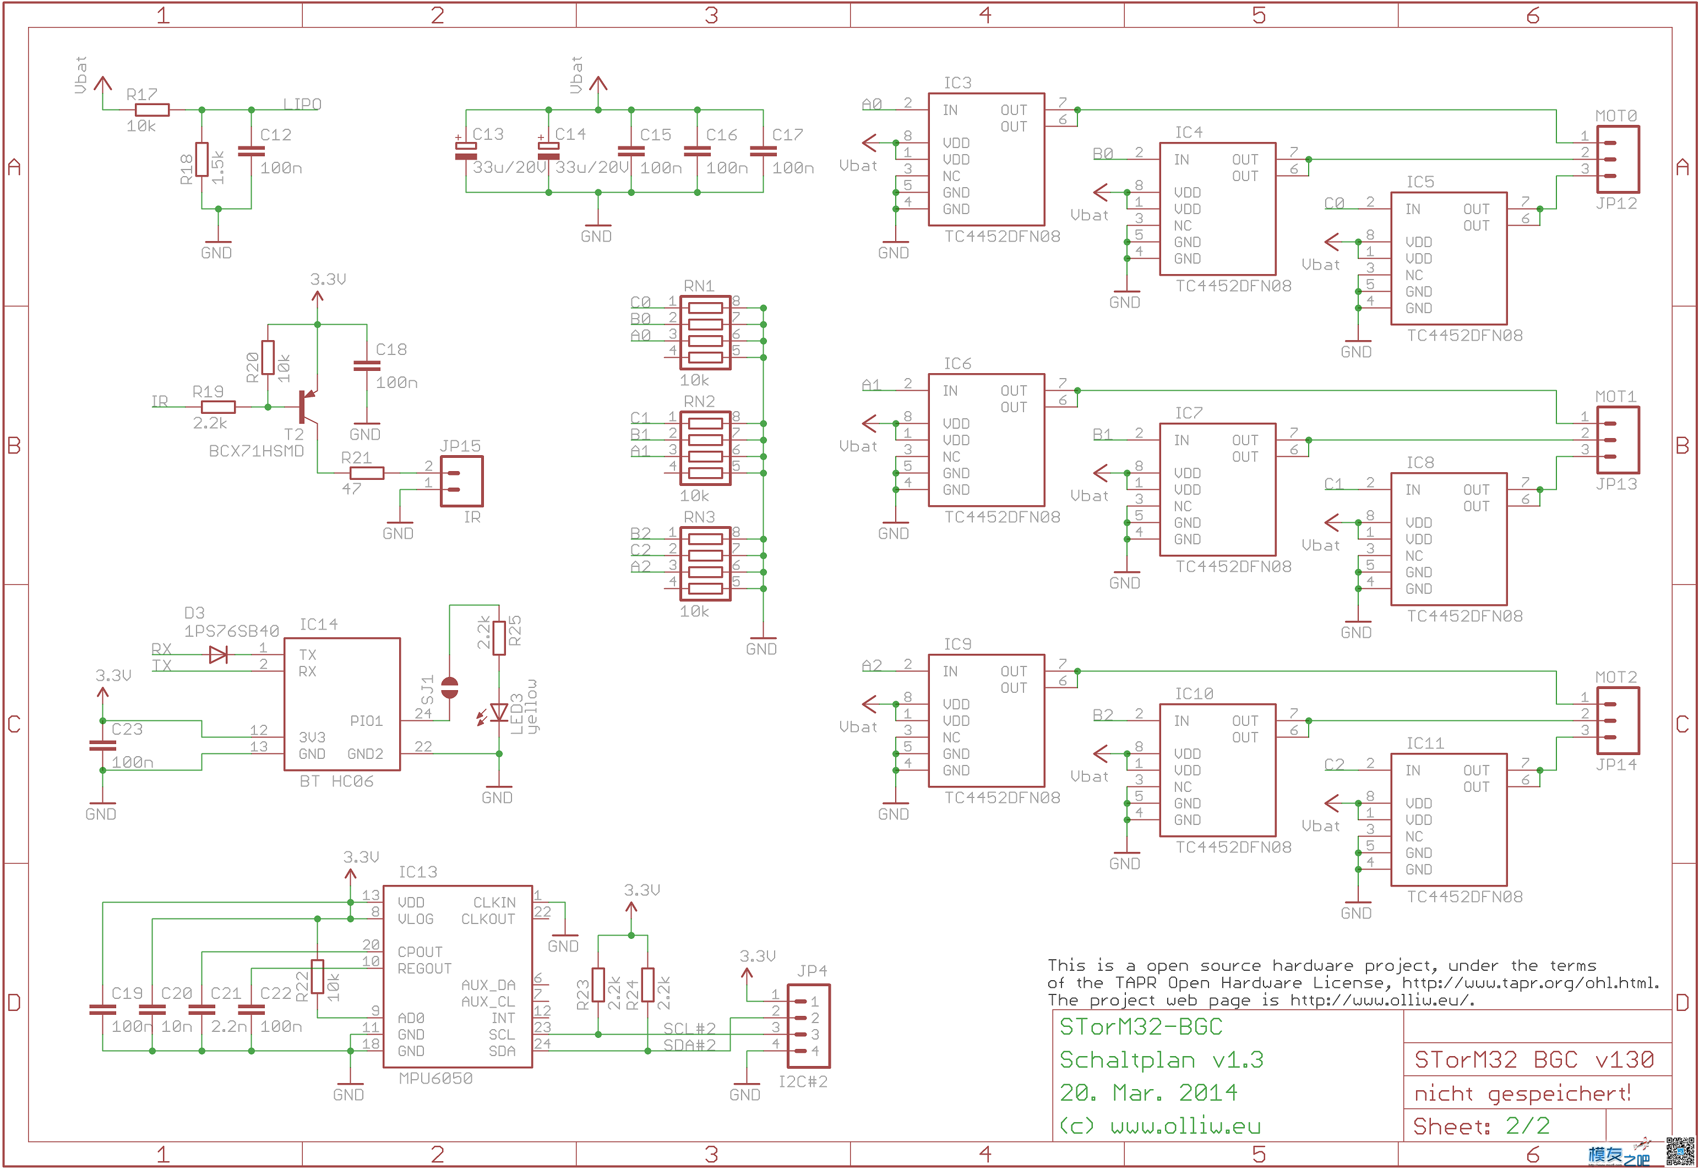
Task: Select the SCL#2 net label
Action: coord(689,1029)
